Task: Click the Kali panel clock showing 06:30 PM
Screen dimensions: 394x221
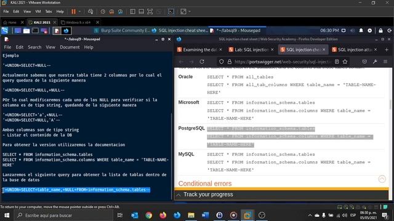Action: point(329,30)
